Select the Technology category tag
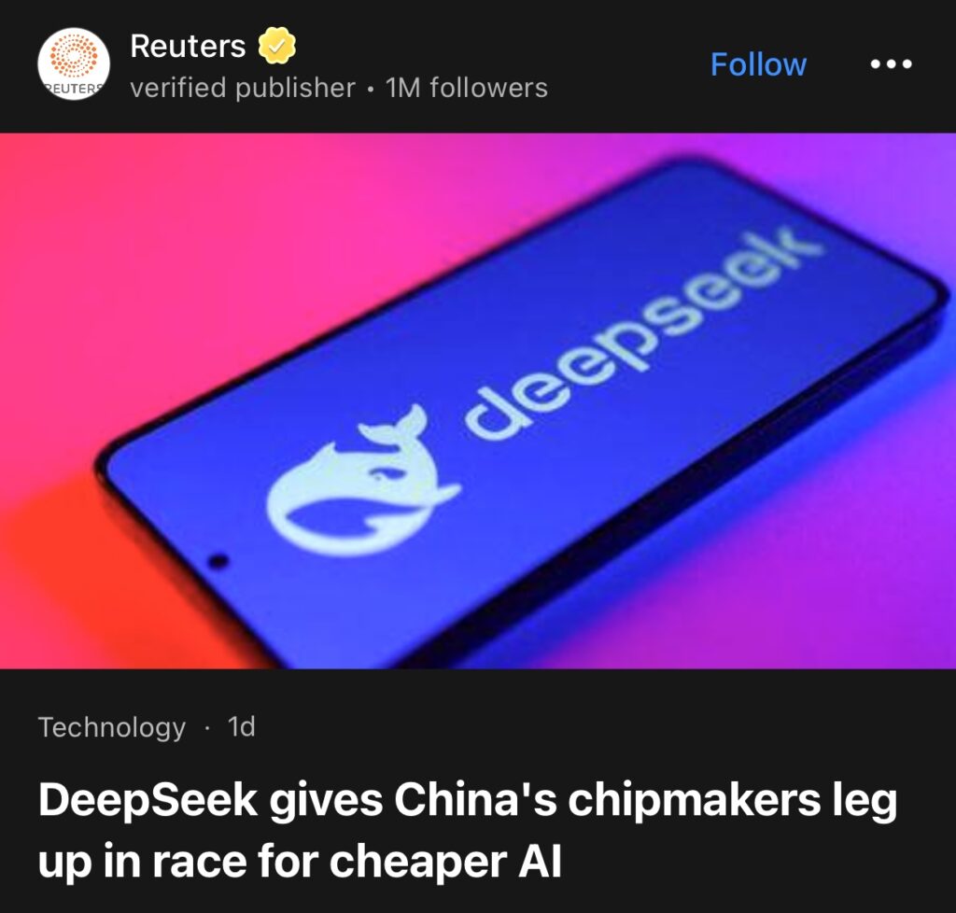 112,727
